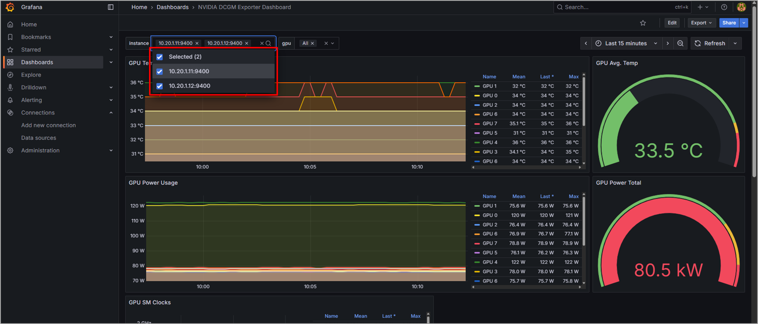Open the Last 15 minutes time picker

(626, 44)
